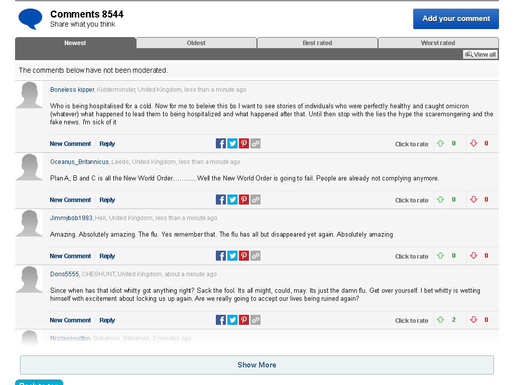This screenshot has height=385, width=514.
Task: Downvote the Oceanus_Britannicus comment
Action: tap(473, 200)
